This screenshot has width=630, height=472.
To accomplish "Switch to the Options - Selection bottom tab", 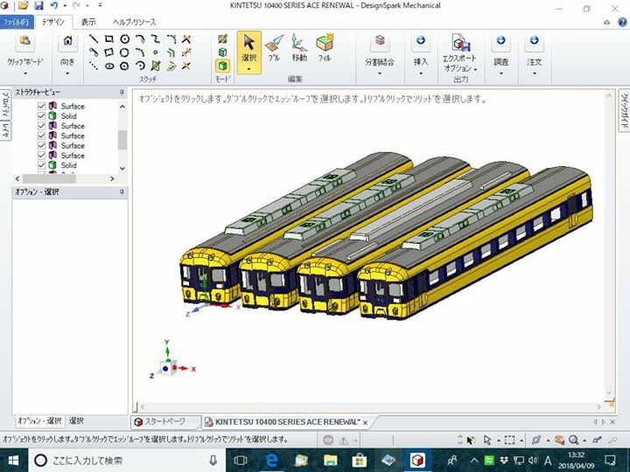I will (x=39, y=420).
